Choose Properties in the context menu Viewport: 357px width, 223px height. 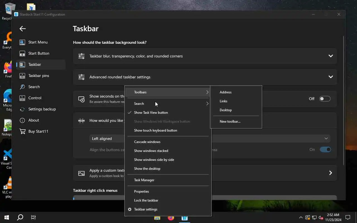pyautogui.click(x=168, y=192)
